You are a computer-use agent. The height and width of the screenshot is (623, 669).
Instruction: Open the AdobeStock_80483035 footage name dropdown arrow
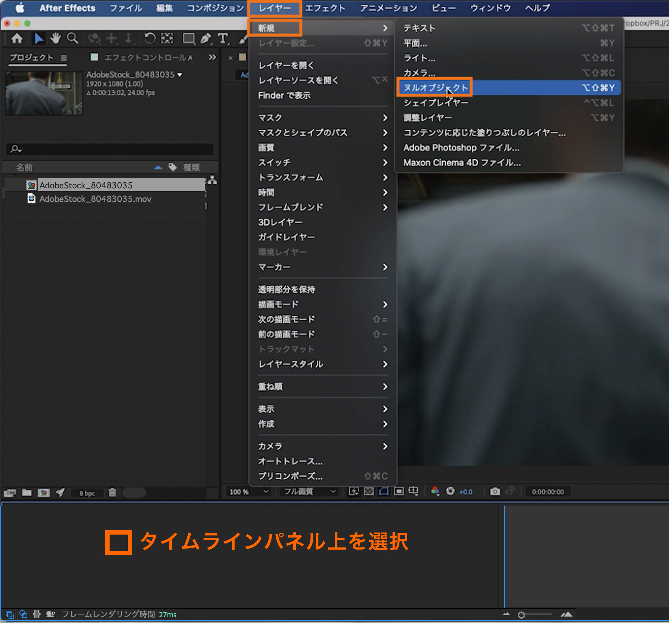point(180,75)
